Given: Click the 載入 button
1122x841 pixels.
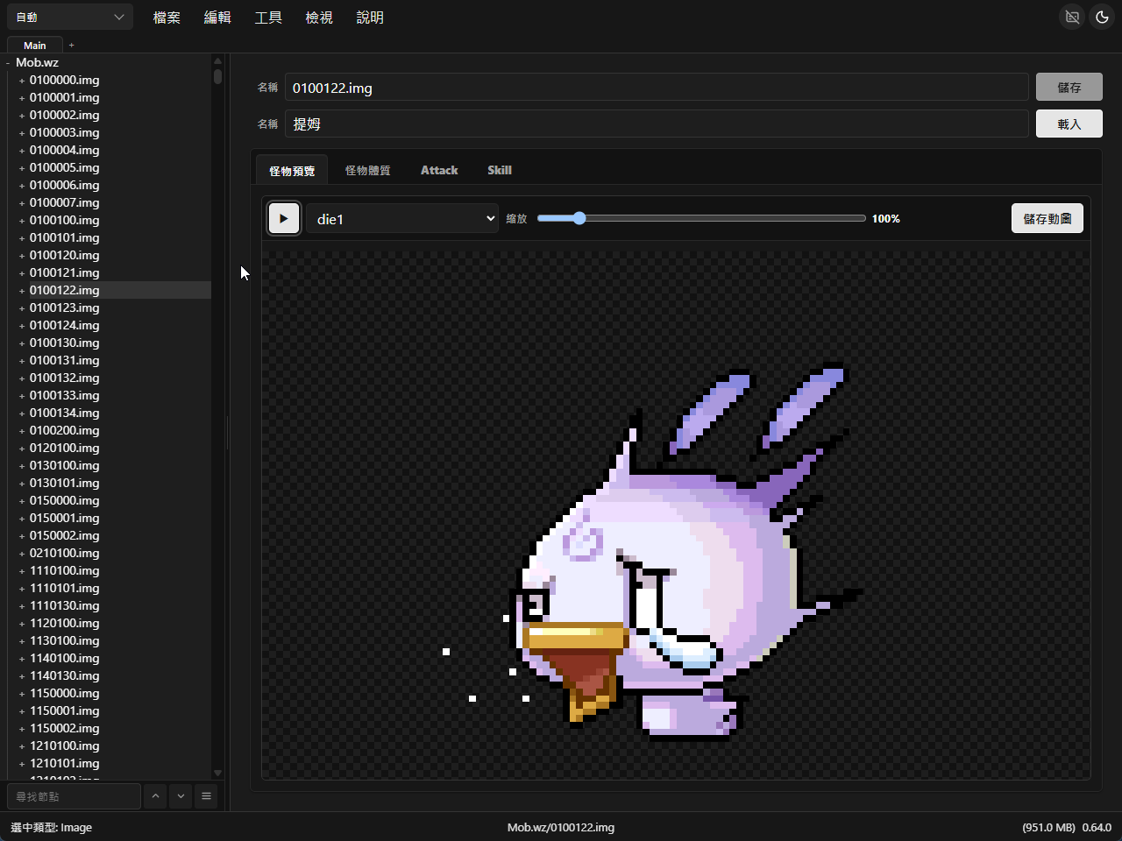Looking at the screenshot, I should click(x=1069, y=124).
